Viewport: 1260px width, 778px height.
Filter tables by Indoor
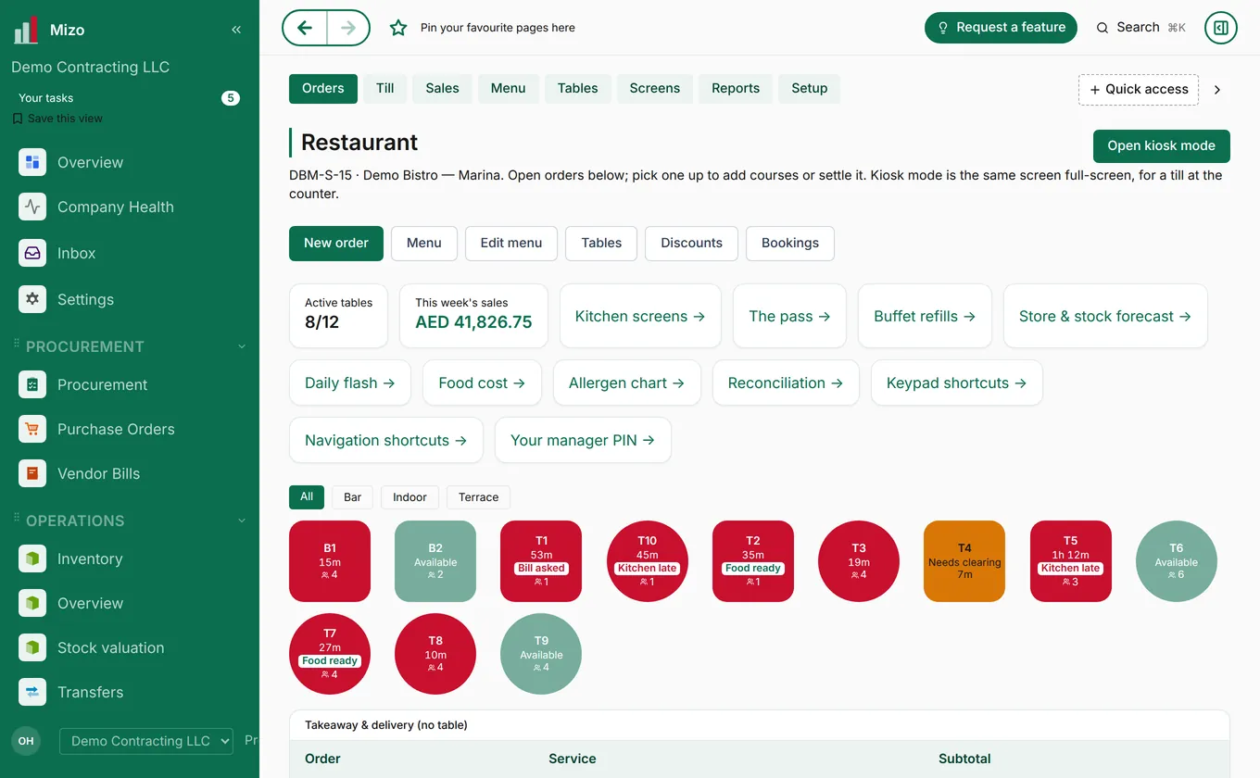point(409,497)
